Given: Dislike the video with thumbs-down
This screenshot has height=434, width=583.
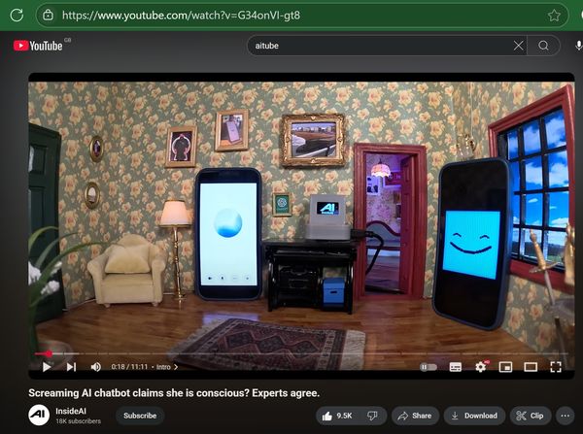Looking at the screenshot, I should tap(372, 416).
